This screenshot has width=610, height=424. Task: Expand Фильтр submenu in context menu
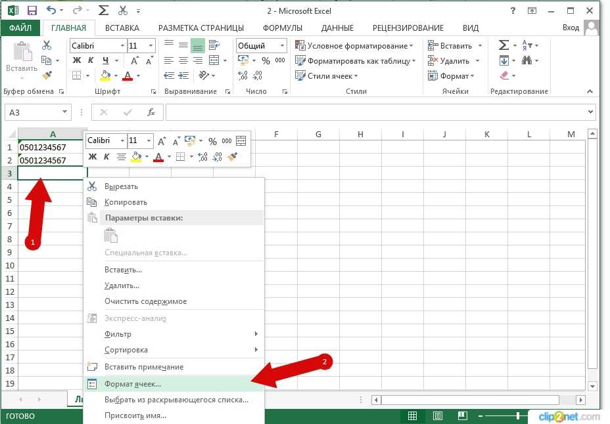pyautogui.click(x=174, y=334)
